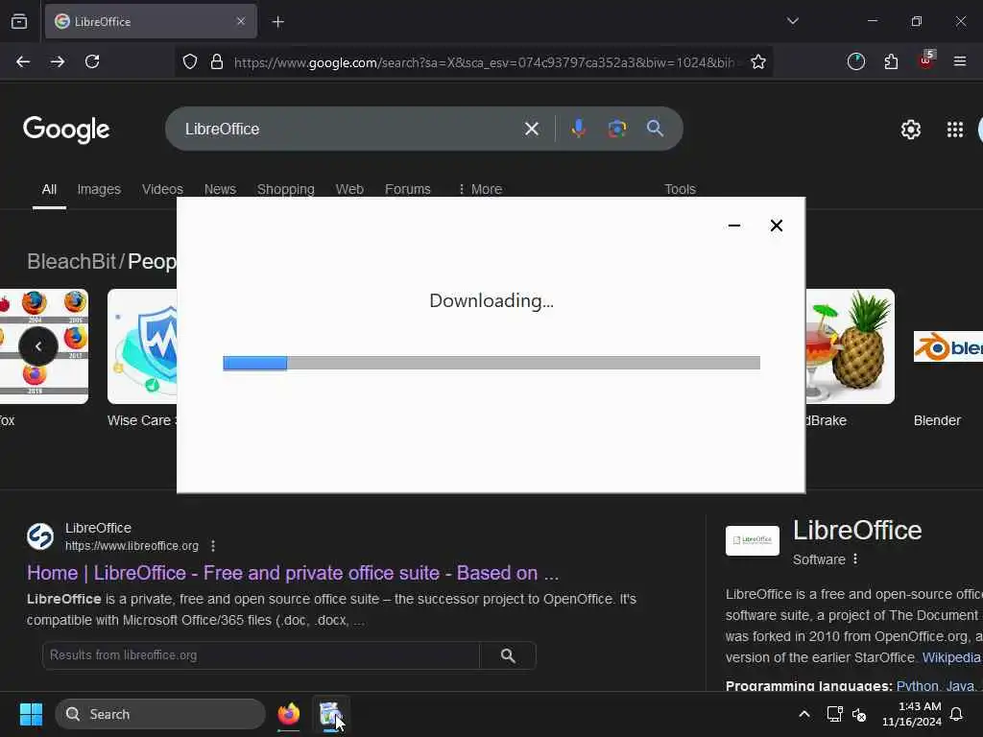Close the LibreOffice browser tab

pos(241,21)
